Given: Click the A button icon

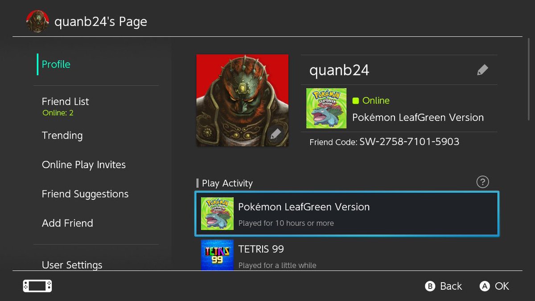Looking at the screenshot, I should coord(485,286).
